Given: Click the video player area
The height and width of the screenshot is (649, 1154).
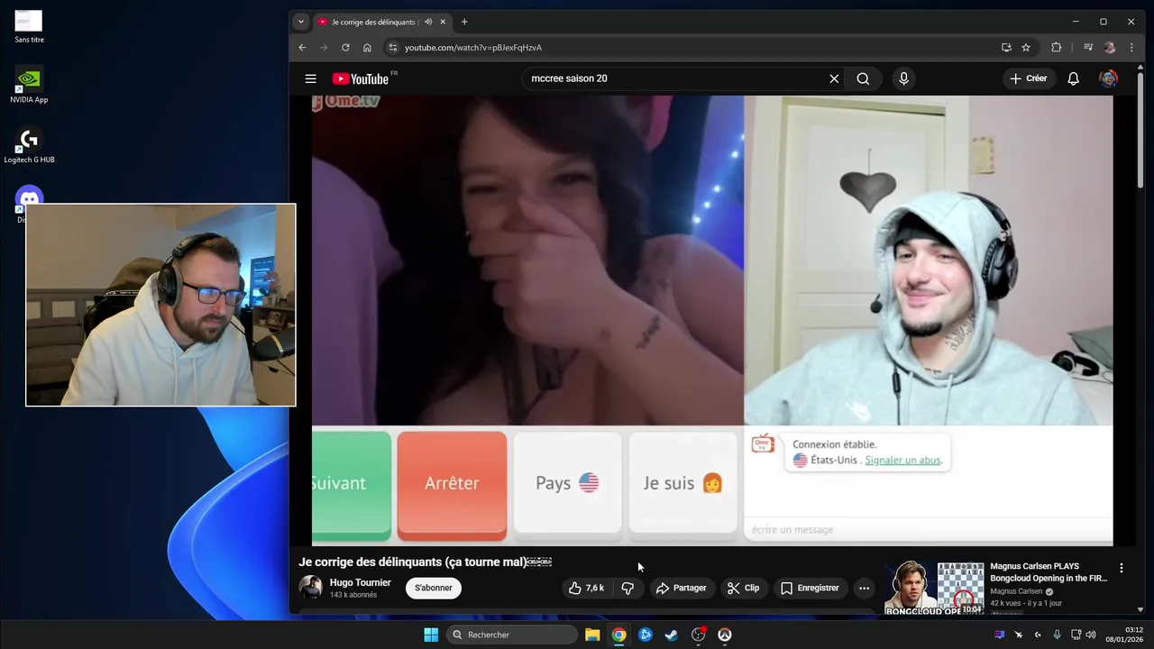Looking at the screenshot, I should click(x=712, y=320).
